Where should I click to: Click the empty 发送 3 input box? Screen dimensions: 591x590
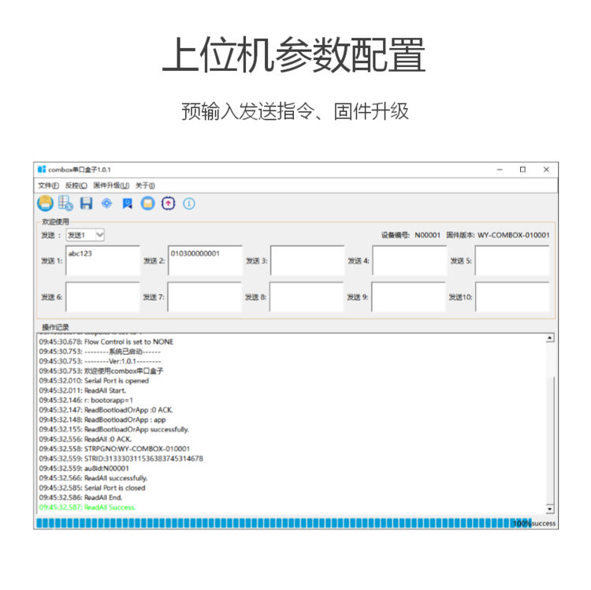[307, 261]
